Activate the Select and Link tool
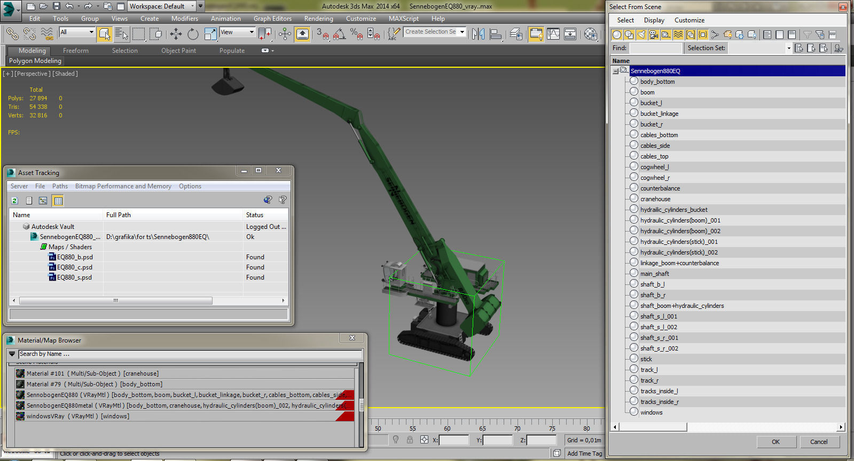 pos(12,34)
